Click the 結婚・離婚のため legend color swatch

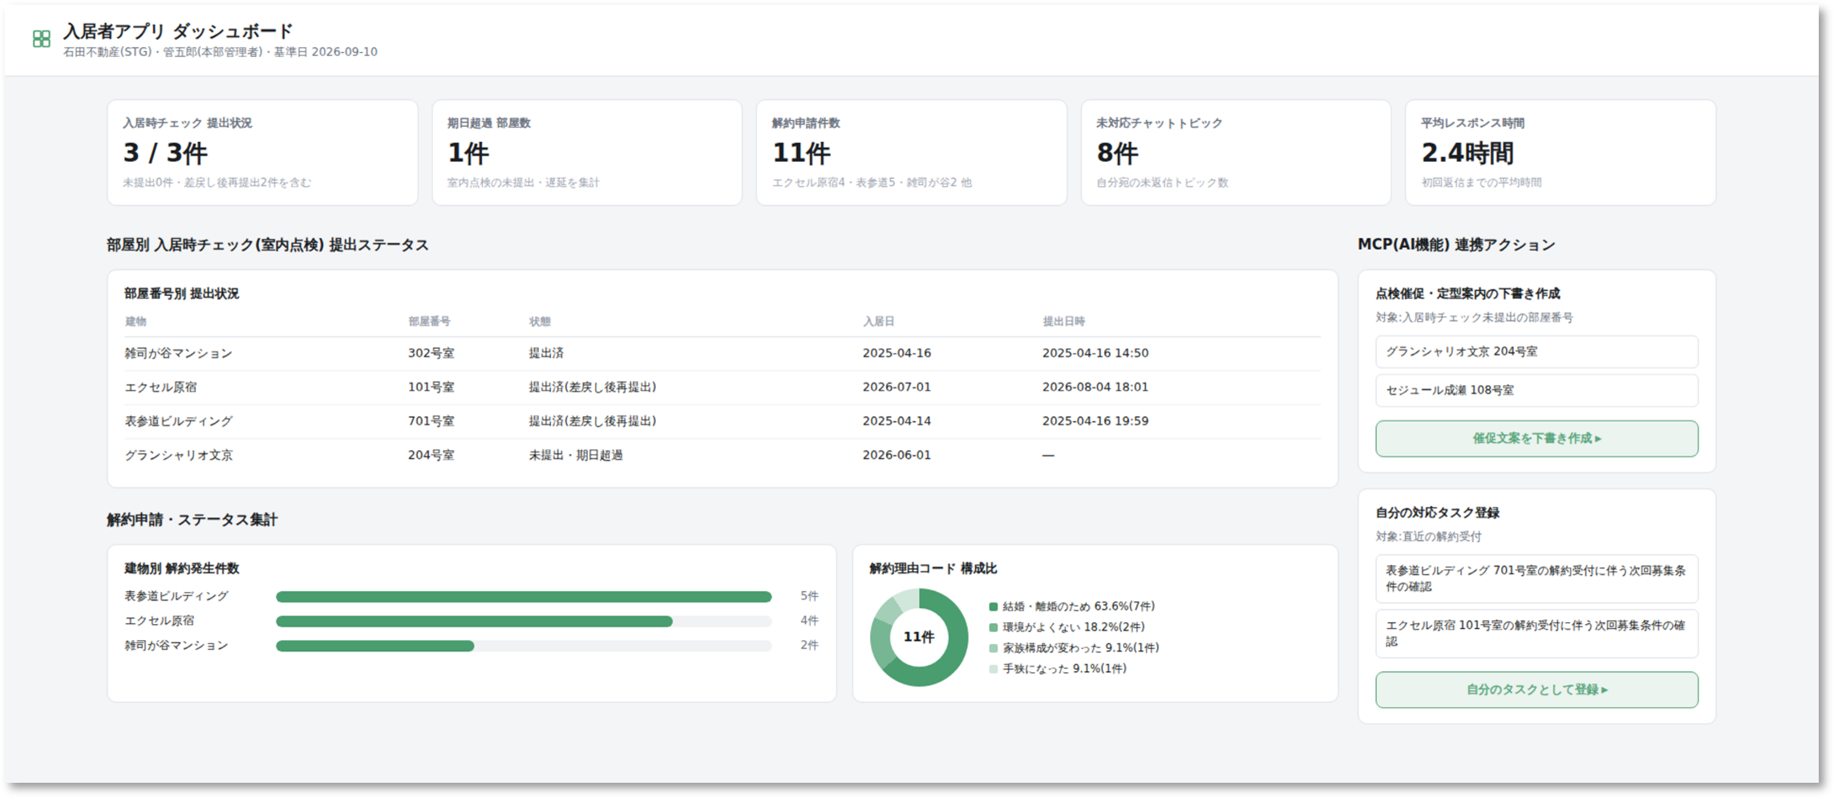(x=994, y=607)
